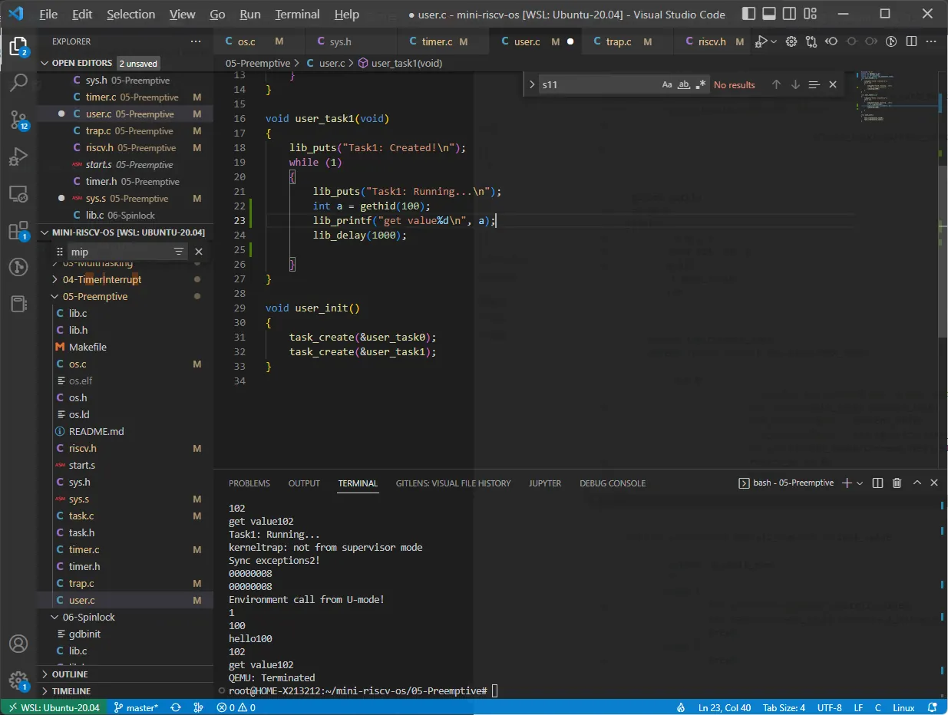Image resolution: width=948 pixels, height=715 pixels.
Task: Open Run and Debug view
Action: click(18, 157)
